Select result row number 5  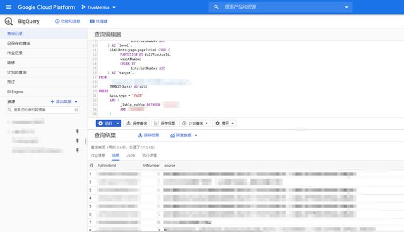pos(90,206)
